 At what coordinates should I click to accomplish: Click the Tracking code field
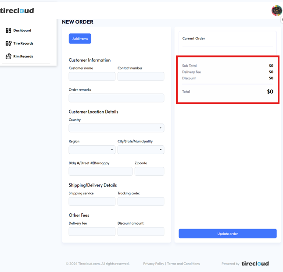tap(141, 201)
